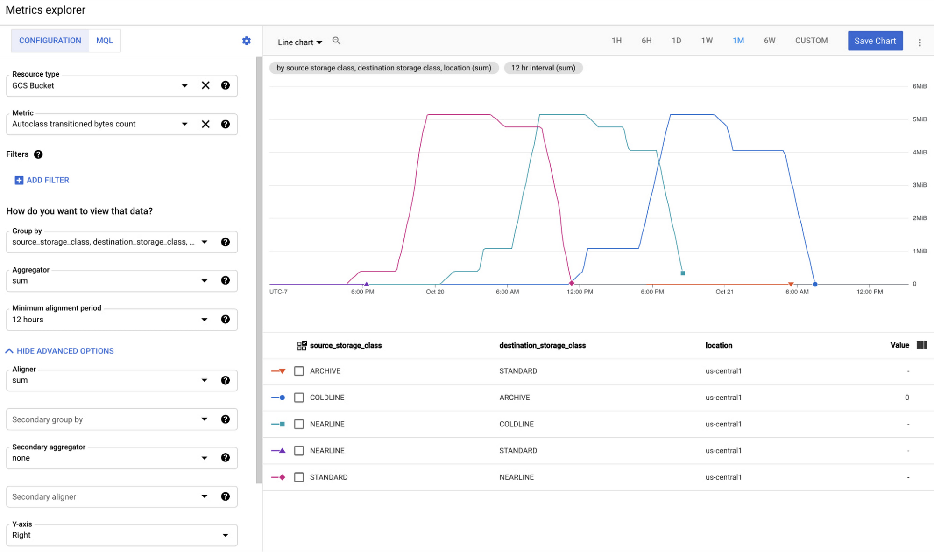Check the ARCHIVE to STANDARD row checkbox
Image resolution: width=934 pixels, height=552 pixels.
[299, 371]
